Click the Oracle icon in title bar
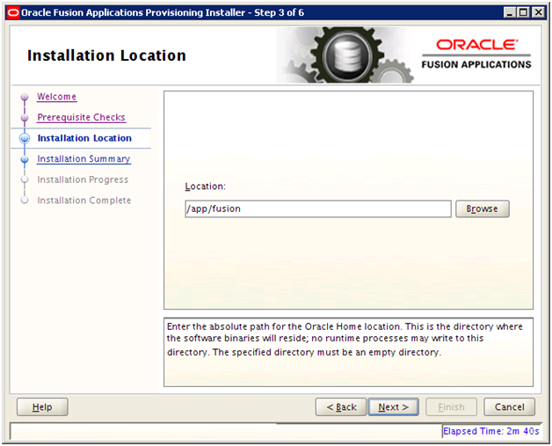This screenshot has height=446, width=552. [x=13, y=12]
